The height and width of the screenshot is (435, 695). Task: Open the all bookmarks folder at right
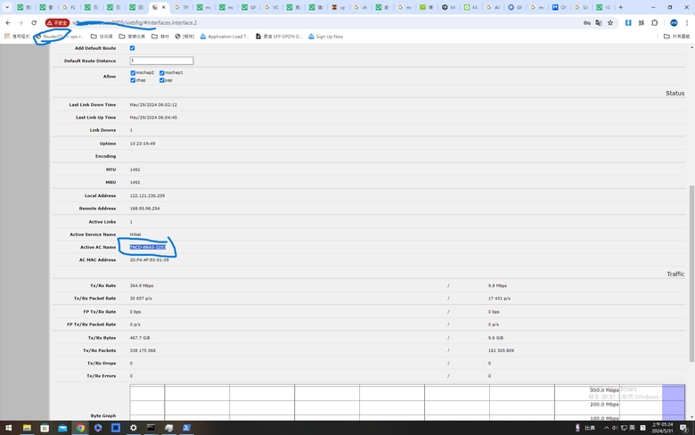[x=676, y=37]
